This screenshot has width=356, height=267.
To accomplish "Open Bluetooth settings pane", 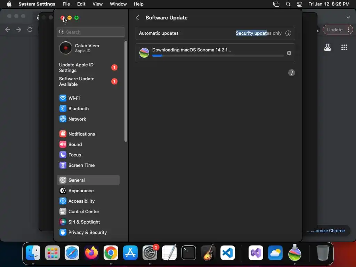I will point(88,108).
